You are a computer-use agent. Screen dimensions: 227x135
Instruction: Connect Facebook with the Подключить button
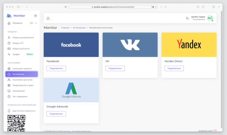tap(56, 68)
